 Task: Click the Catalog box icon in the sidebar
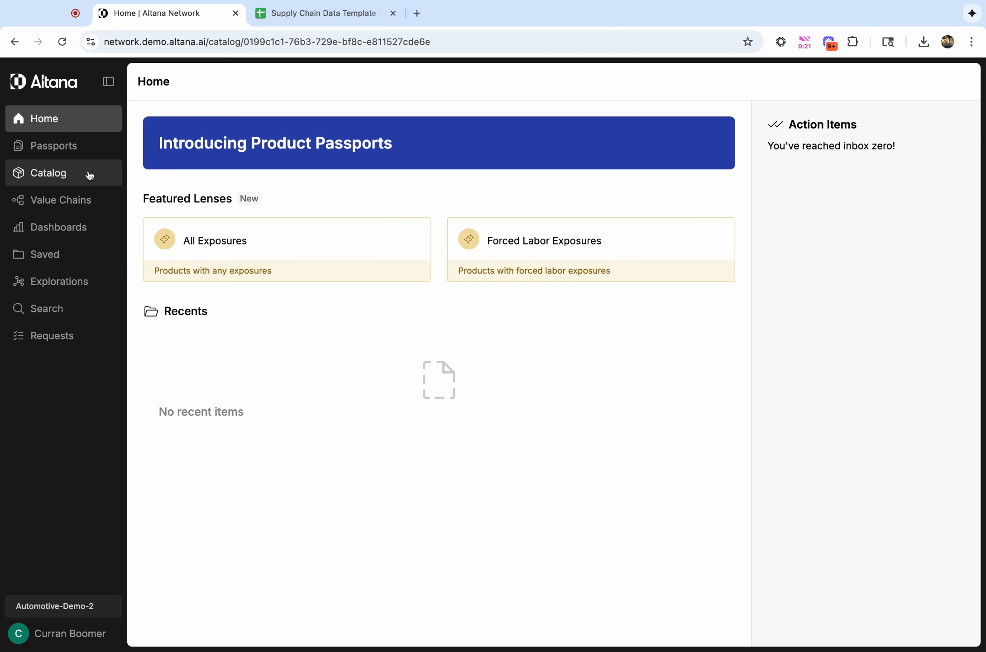[19, 173]
